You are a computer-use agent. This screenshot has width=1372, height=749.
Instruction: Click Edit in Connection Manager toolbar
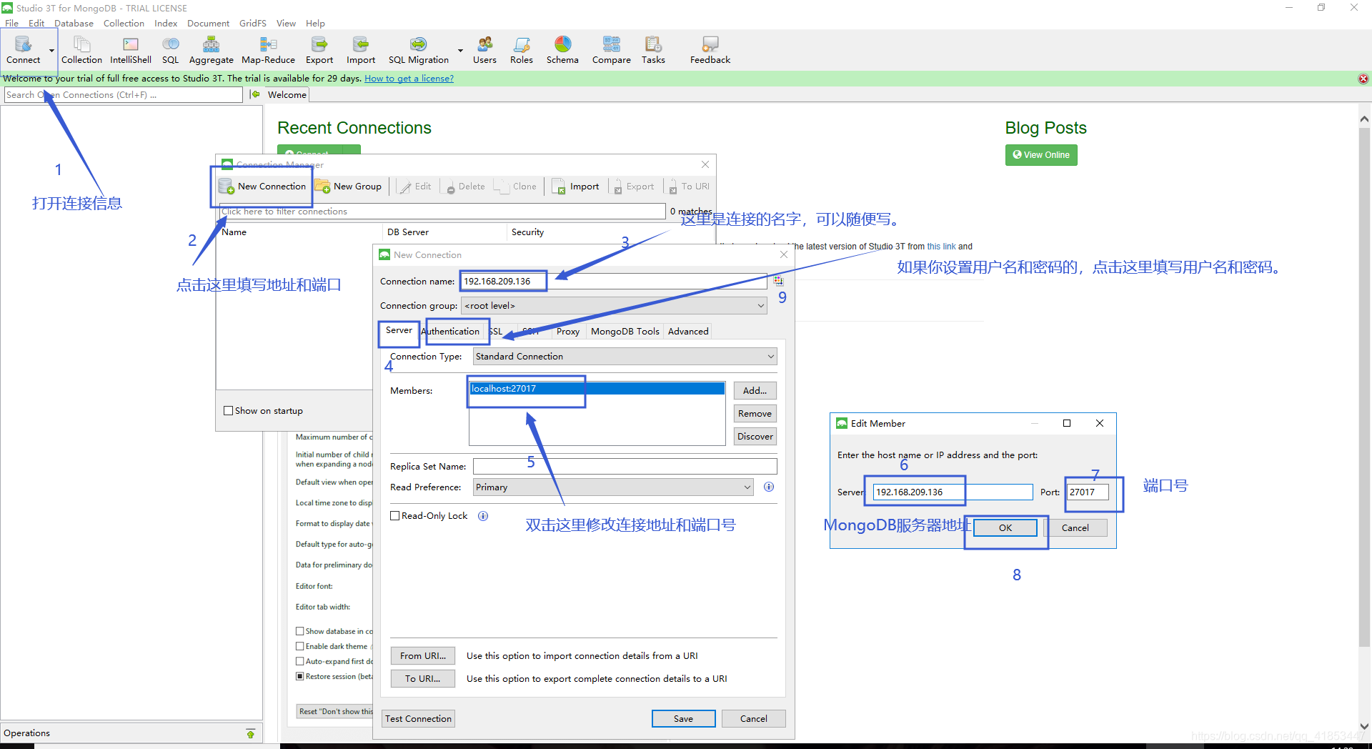[416, 187]
